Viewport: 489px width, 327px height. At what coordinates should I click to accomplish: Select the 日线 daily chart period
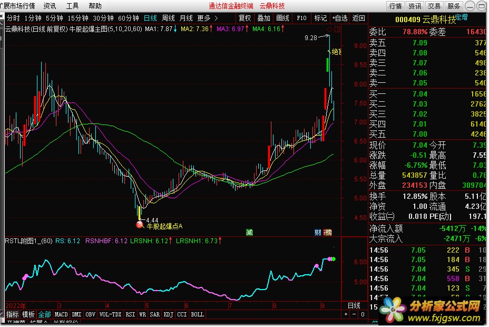coord(150,18)
